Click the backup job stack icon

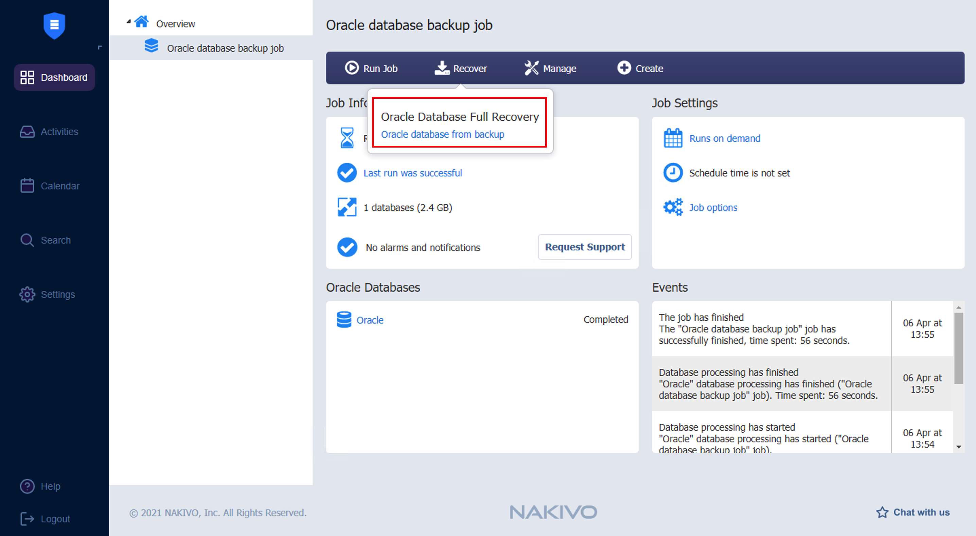click(151, 46)
